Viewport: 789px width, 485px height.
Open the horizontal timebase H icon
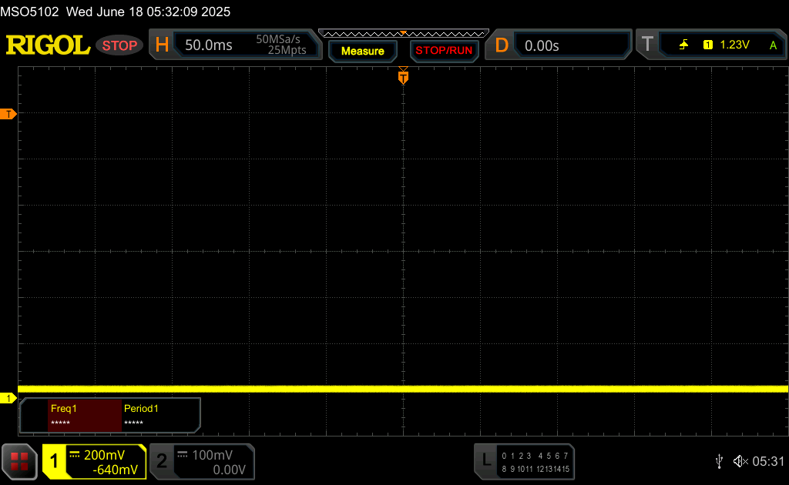[x=162, y=45]
